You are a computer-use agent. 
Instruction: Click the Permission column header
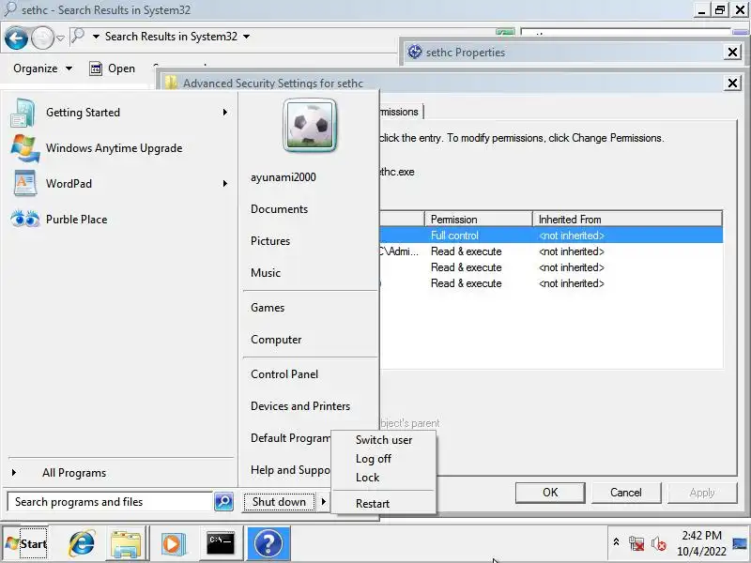(x=478, y=220)
